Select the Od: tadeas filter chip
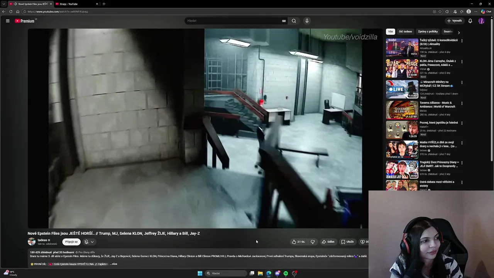This screenshot has height=278, width=494. (x=405, y=32)
